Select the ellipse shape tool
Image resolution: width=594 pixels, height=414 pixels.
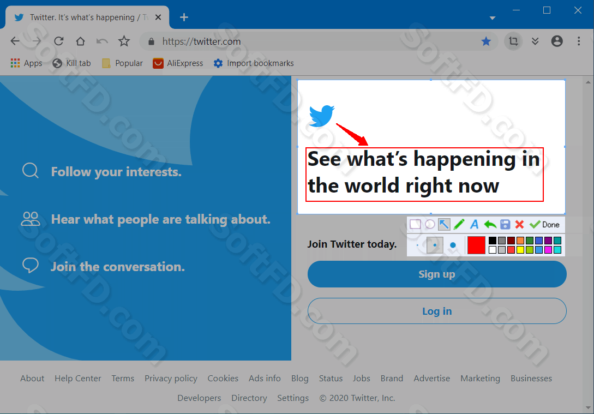(430, 224)
